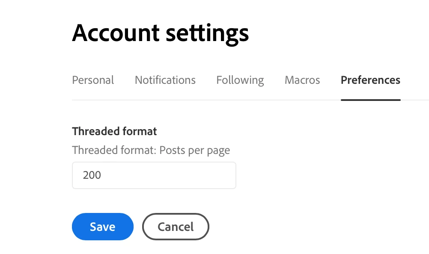
Task: Click the active Preferences tab
Action: pos(370,80)
